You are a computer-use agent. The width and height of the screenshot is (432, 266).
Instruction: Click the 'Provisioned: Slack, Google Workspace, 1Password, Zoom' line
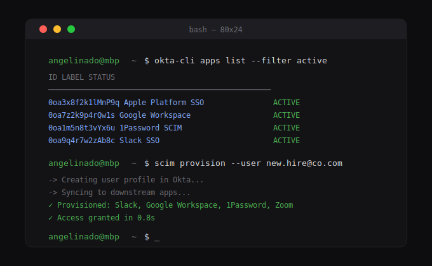click(170, 205)
